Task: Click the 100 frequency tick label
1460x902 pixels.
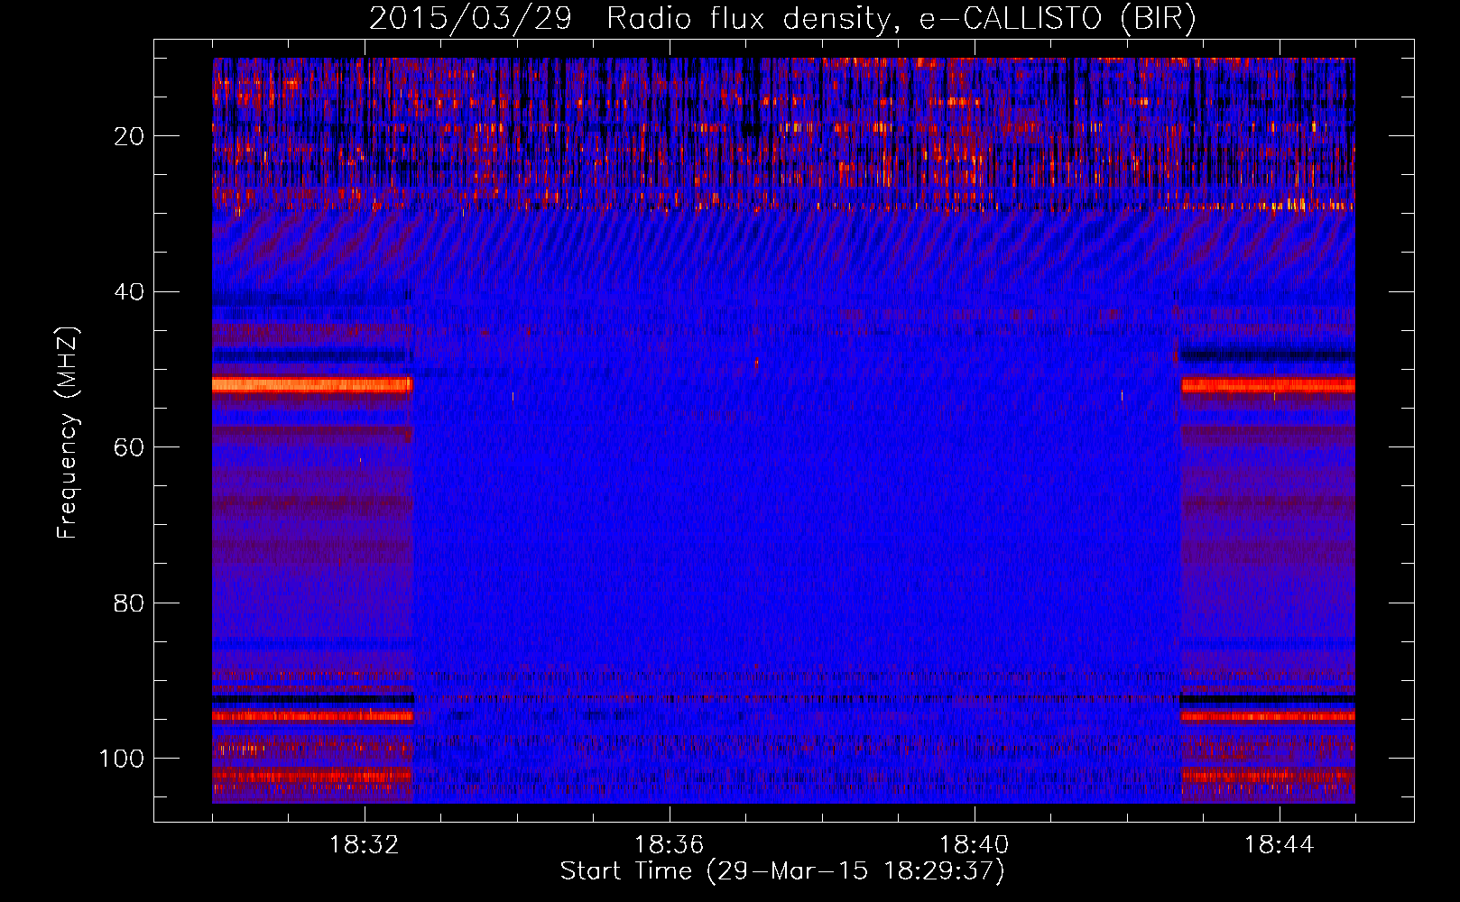Action: pos(122,759)
